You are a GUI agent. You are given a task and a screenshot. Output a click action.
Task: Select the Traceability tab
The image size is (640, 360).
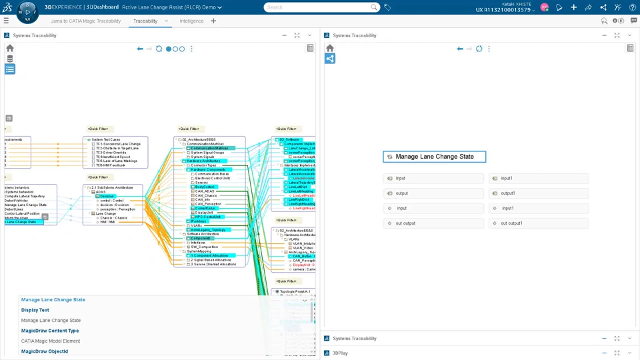point(145,21)
